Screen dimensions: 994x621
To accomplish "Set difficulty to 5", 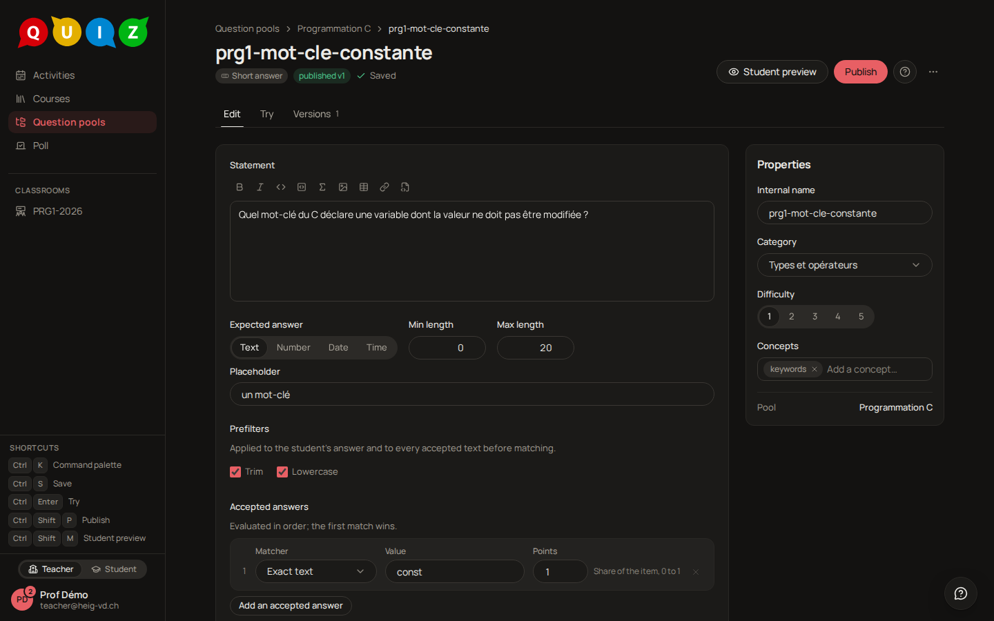I will [861, 317].
